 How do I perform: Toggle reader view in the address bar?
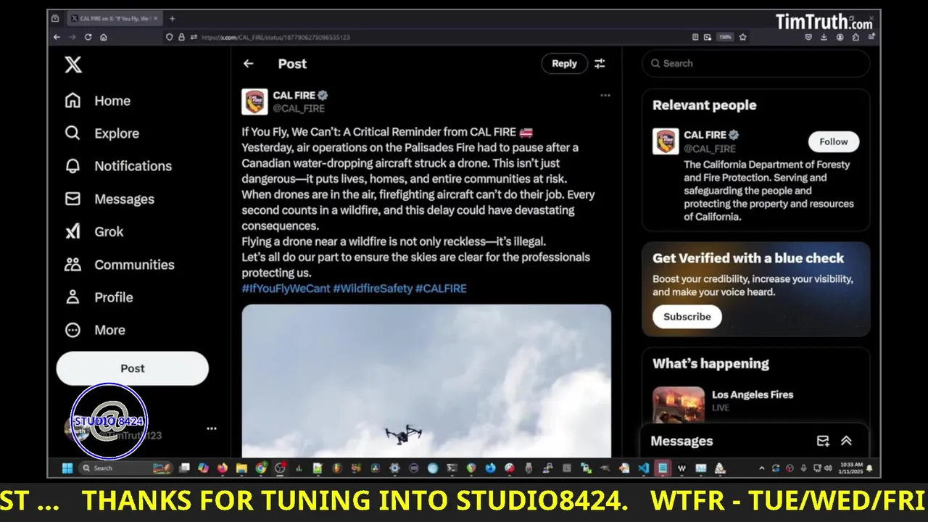[695, 37]
